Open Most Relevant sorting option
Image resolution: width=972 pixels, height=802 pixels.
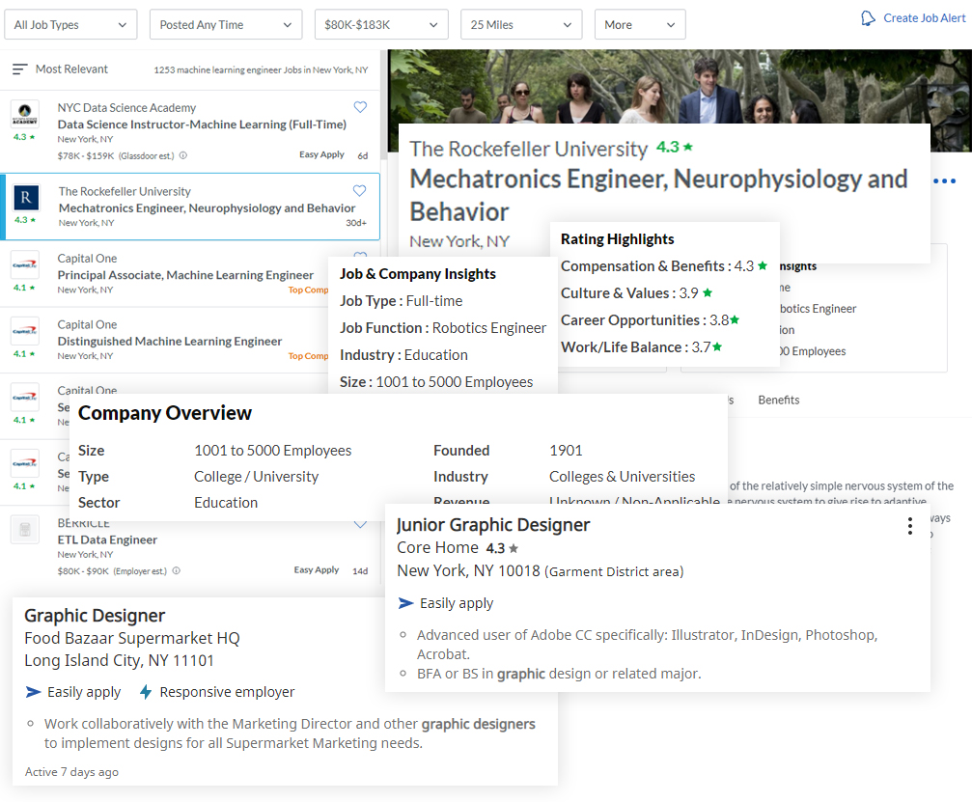point(71,69)
